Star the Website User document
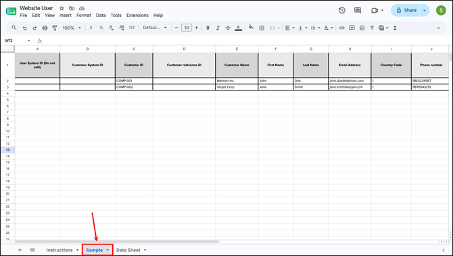This screenshot has width=453, height=256. click(x=62, y=8)
